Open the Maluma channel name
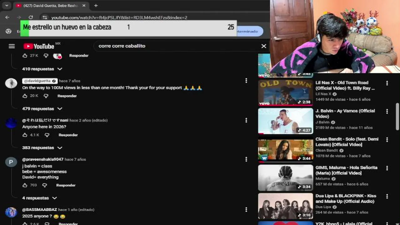The height and width of the screenshot is (225, 400). coord(323,179)
